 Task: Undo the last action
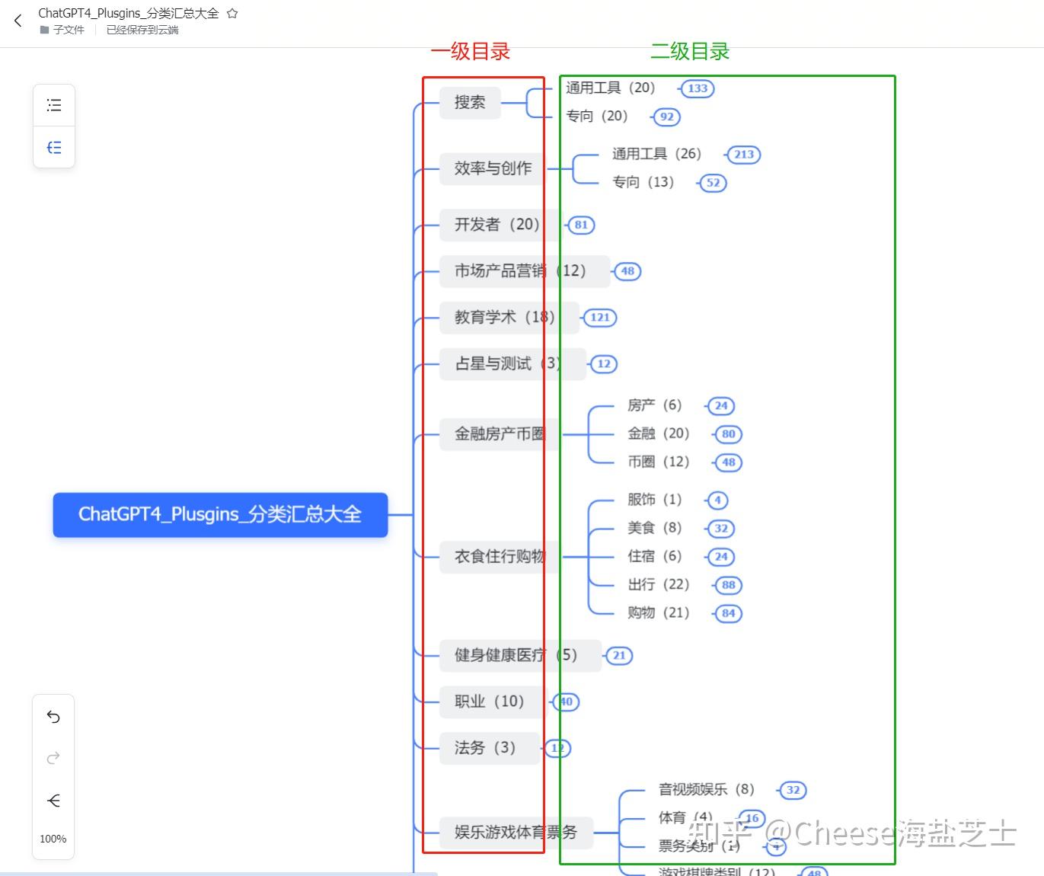click(53, 717)
